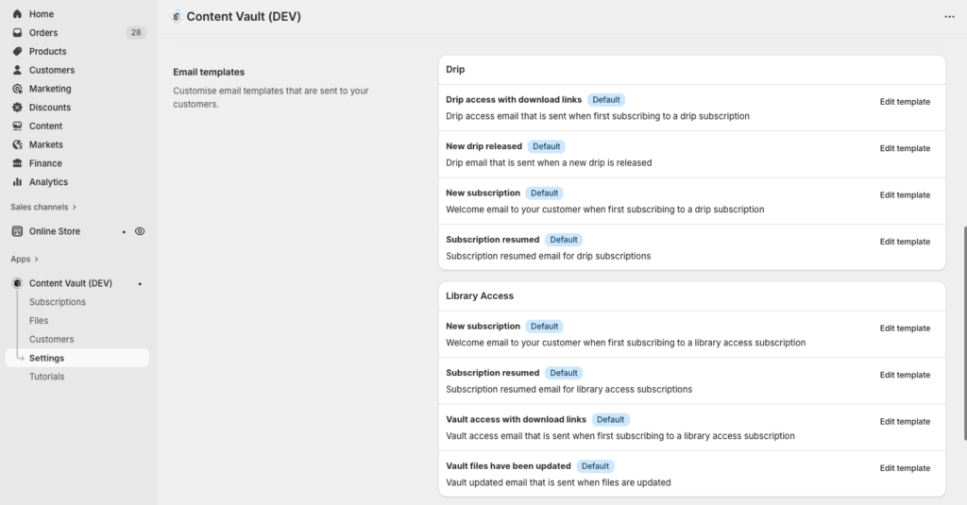
Task: View online store using the eye icon
Action: tap(140, 231)
